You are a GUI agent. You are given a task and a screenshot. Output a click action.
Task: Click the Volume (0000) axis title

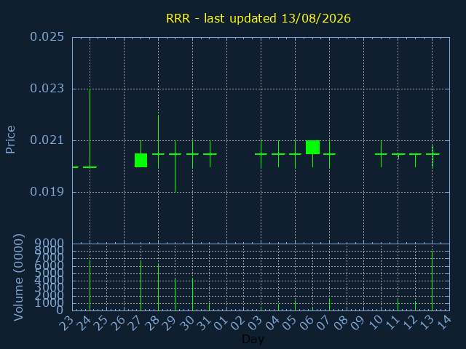point(18,277)
